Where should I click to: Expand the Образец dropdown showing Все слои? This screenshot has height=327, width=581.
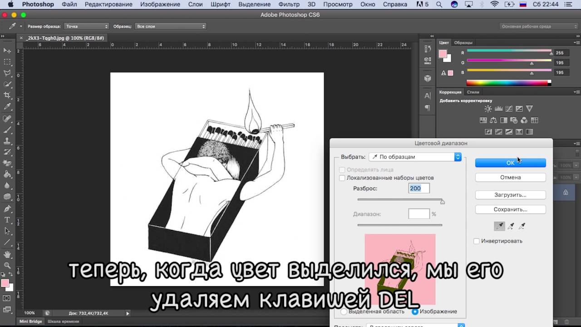click(171, 26)
